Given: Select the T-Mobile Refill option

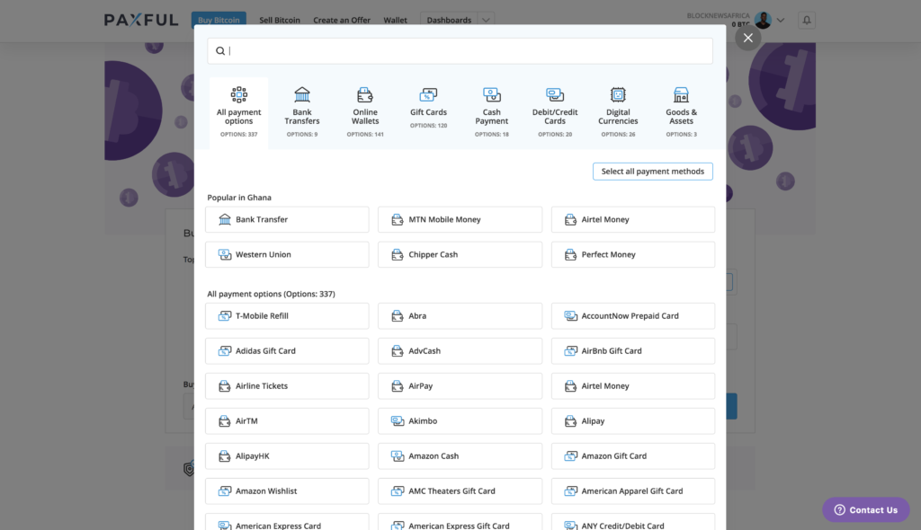Looking at the screenshot, I should click(x=287, y=316).
